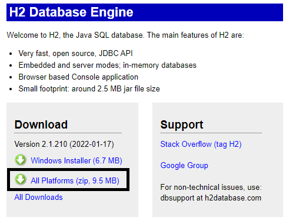Click the green download icon beside All Platforms
The height and width of the screenshot is (217, 286).
(x=21, y=179)
